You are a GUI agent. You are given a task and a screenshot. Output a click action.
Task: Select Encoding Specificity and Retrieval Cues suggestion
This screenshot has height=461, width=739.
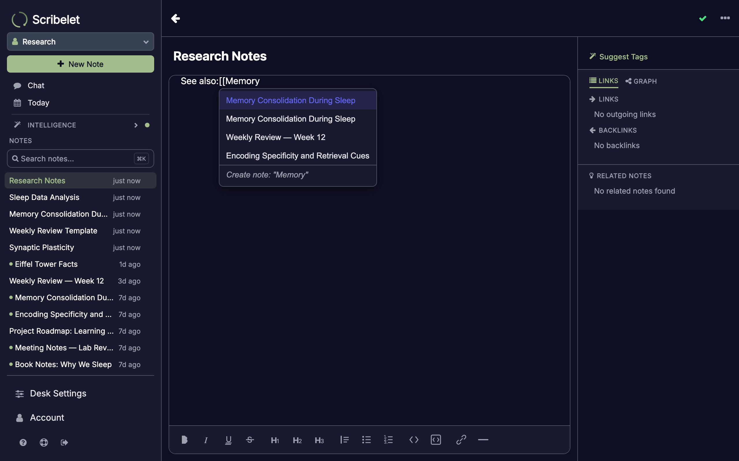pos(298,156)
